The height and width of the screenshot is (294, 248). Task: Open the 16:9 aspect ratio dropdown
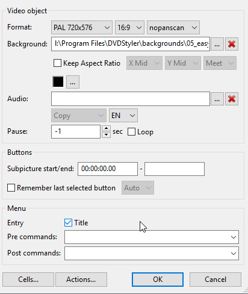129,28
